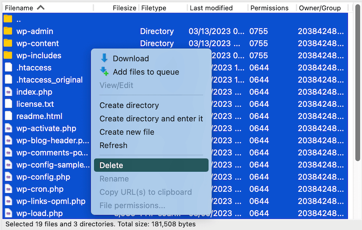Select the wp-includes folder name

click(39, 55)
